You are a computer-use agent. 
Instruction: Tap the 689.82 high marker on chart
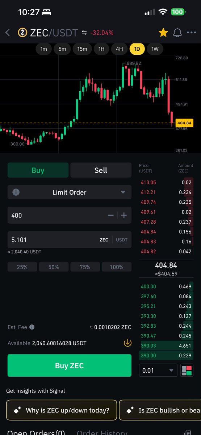click(134, 63)
